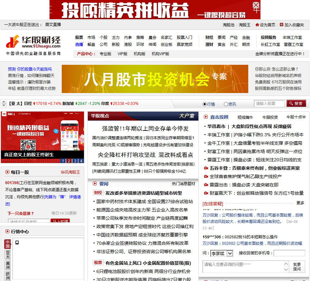Open the 牛股十点半 tab
The width and height of the screenshot is (310, 281).
(x=296, y=117)
